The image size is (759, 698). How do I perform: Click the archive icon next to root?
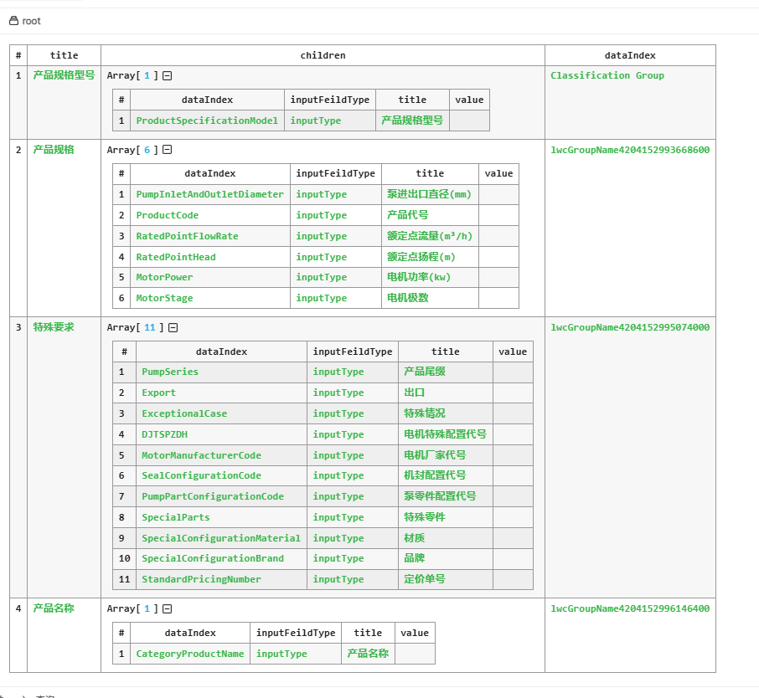pos(12,23)
